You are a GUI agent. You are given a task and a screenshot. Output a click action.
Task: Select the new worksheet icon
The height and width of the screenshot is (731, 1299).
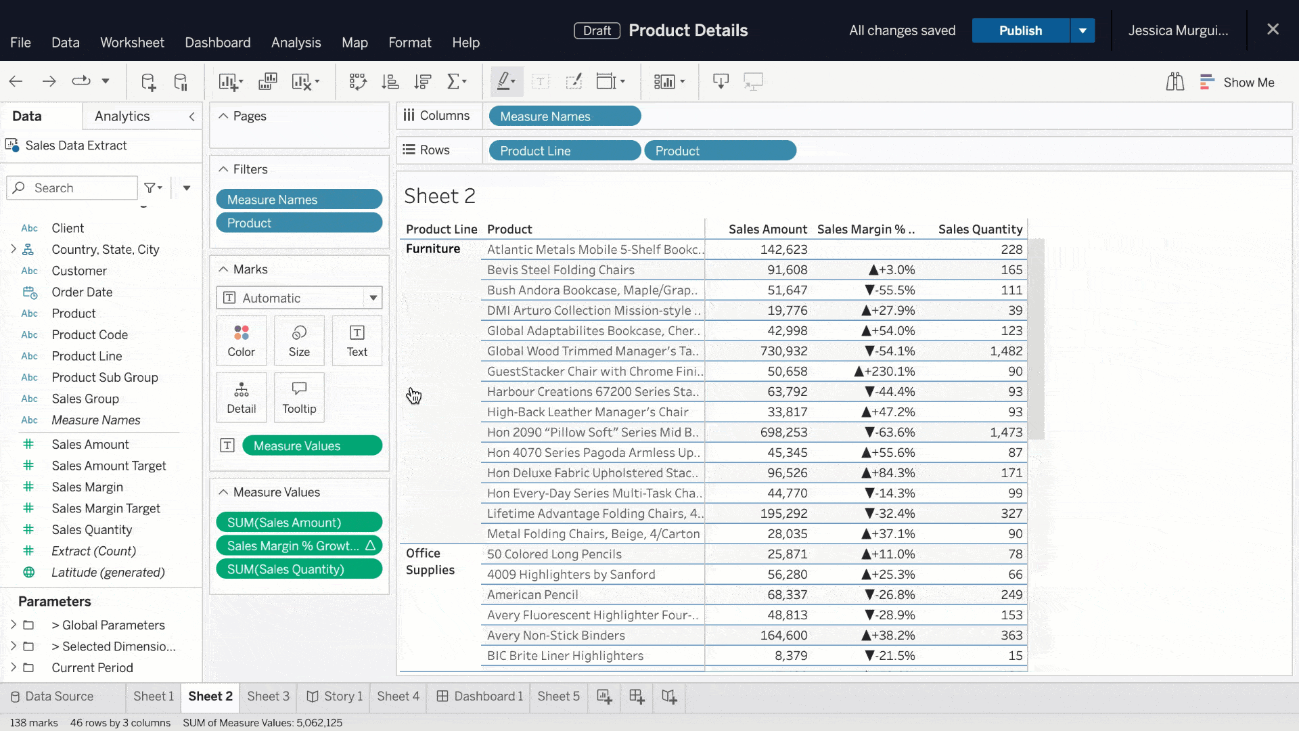tap(605, 696)
